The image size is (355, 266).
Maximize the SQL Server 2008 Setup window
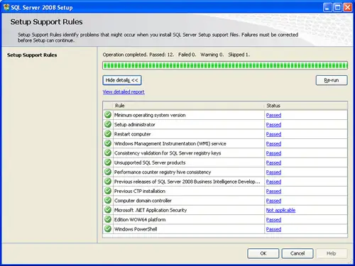(x=337, y=7)
